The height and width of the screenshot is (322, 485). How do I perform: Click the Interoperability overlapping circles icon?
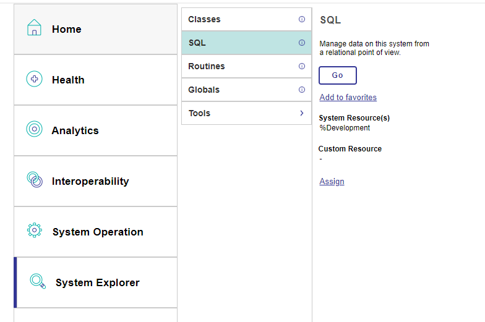35,179
